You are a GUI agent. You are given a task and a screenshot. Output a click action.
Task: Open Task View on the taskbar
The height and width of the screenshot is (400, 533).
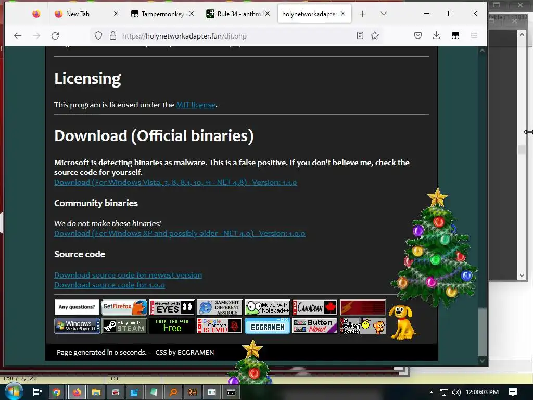[37, 392]
